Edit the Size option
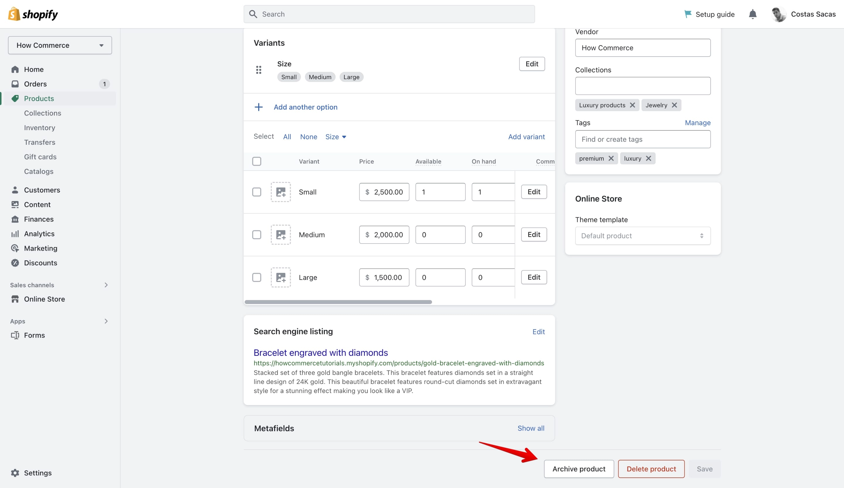The image size is (844, 488). [532, 64]
